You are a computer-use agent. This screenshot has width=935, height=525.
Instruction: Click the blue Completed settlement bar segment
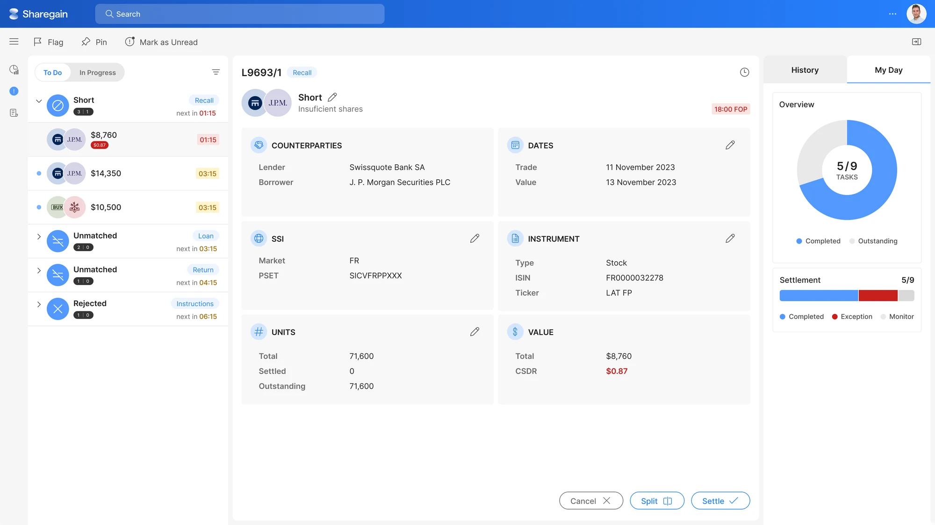(819, 295)
